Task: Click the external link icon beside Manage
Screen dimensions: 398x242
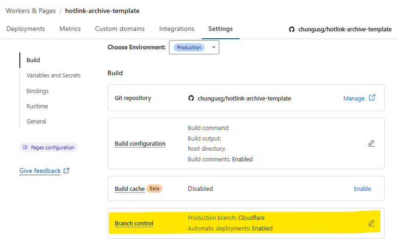Action: (372, 98)
